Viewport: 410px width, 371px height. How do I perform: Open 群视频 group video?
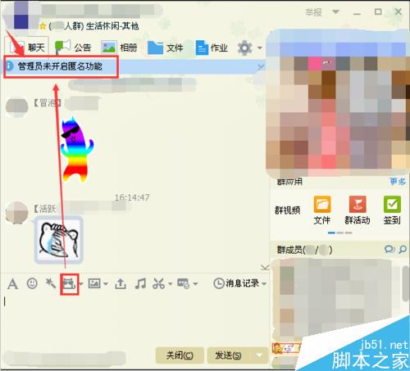coord(288,210)
